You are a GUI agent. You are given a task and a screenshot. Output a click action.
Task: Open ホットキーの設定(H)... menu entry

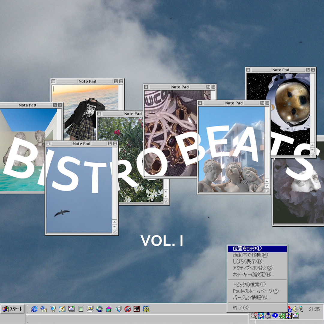pyautogui.click(x=257, y=274)
